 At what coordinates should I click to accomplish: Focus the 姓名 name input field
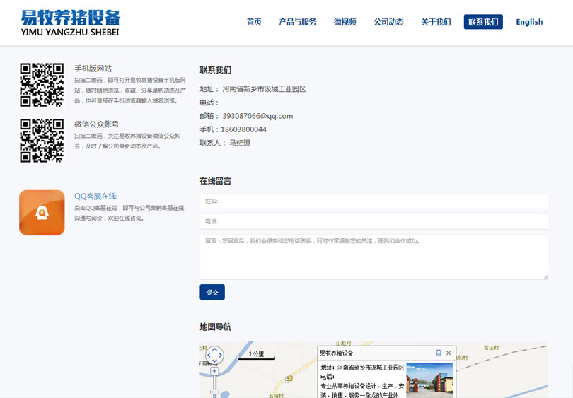click(374, 201)
